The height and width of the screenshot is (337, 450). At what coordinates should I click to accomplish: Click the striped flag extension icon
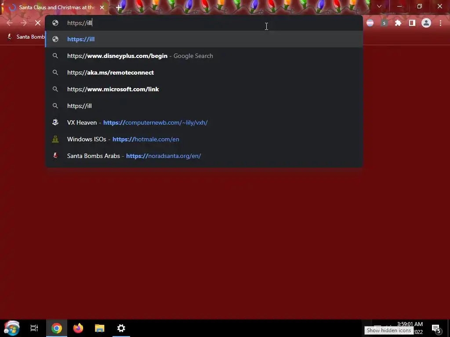point(370,23)
